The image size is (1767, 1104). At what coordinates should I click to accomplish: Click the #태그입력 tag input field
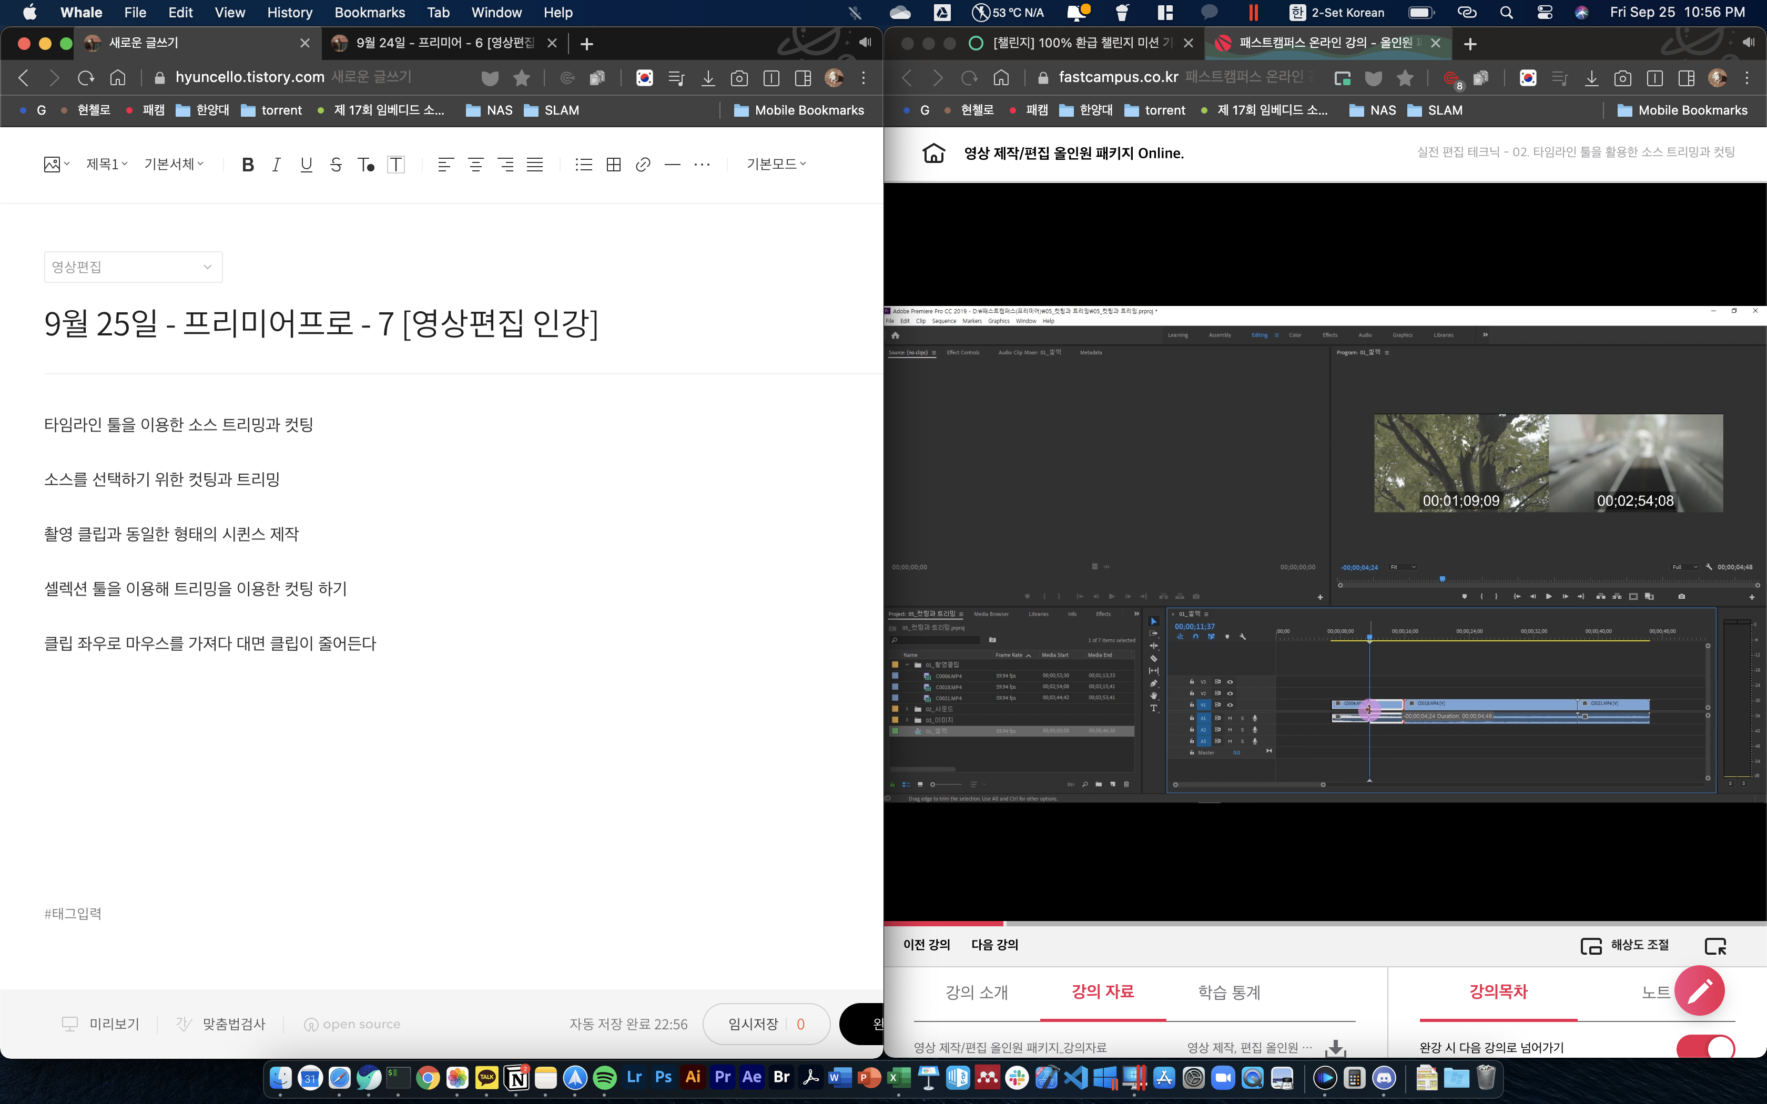pyautogui.click(x=73, y=914)
